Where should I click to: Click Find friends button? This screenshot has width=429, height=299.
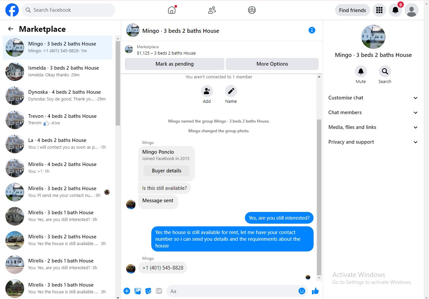(353, 10)
